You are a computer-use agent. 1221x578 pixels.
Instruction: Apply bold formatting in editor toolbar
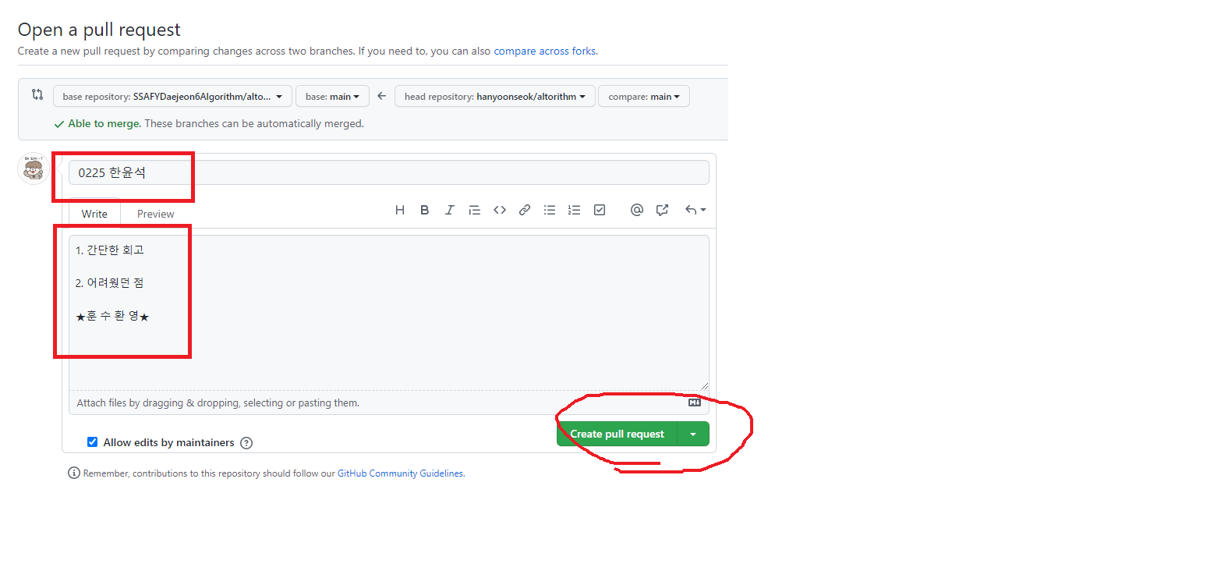425,210
